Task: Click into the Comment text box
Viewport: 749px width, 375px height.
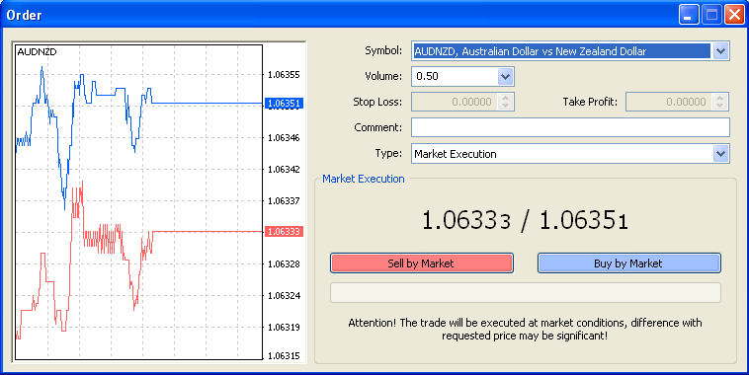Action: [x=570, y=128]
